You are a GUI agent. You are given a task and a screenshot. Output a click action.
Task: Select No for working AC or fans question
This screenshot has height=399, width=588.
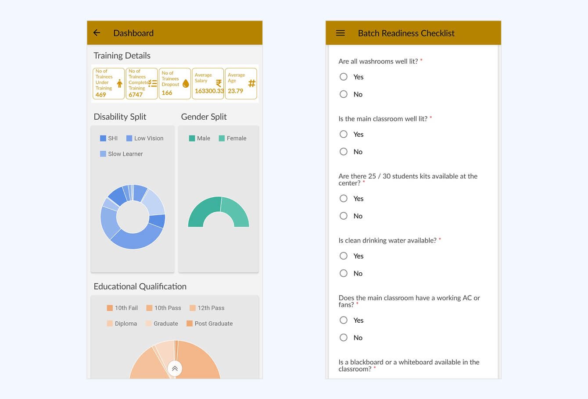tap(344, 337)
